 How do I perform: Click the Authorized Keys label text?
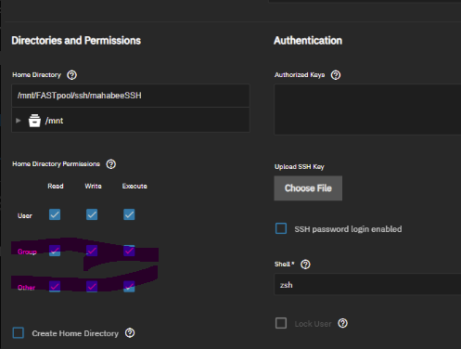[x=300, y=75]
